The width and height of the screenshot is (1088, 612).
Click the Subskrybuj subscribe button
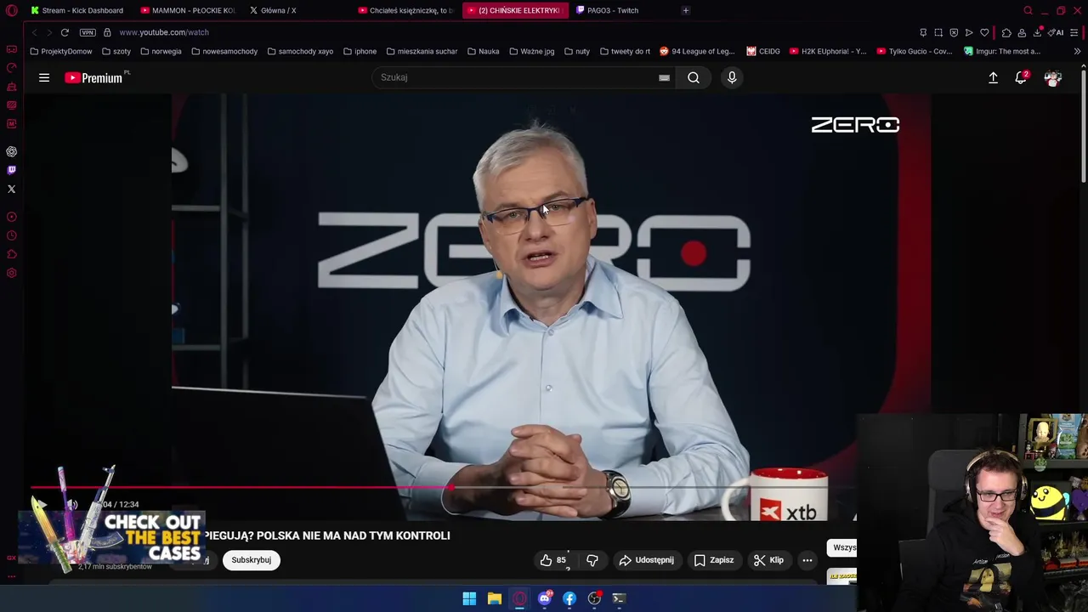pos(252,560)
